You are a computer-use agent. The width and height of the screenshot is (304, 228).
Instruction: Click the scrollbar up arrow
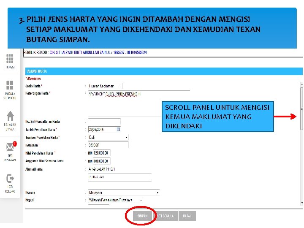point(301,85)
